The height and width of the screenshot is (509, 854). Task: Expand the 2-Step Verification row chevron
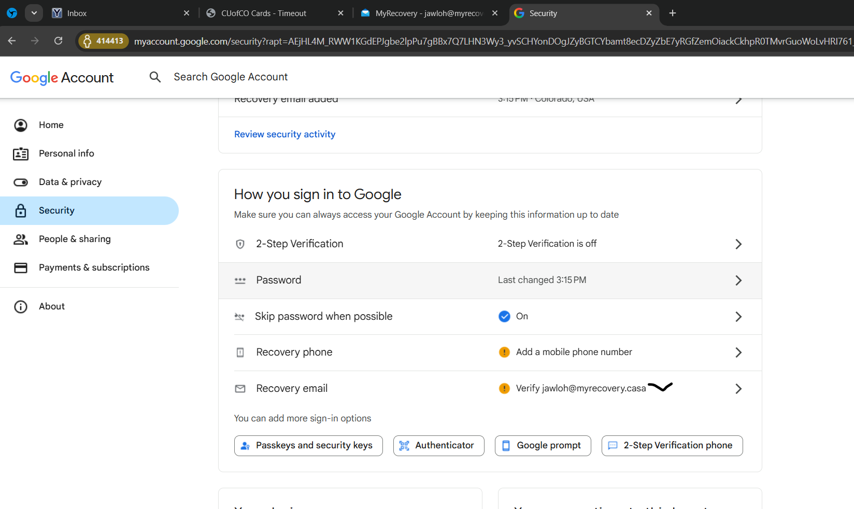point(738,244)
